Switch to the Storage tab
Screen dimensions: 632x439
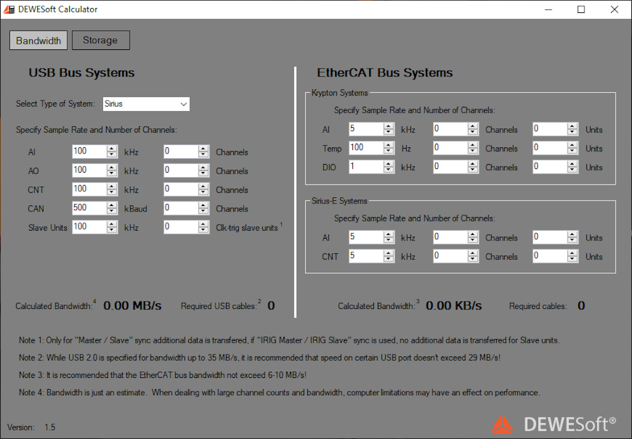pyautogui.click(x=101, y=40)
